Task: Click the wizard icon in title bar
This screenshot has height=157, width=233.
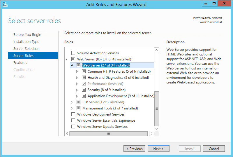Action: tap(5, 4)
